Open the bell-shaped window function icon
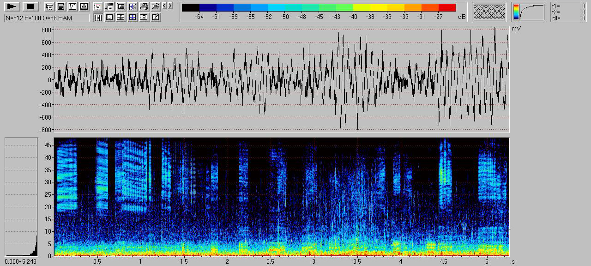This screenshot has height=266, width=591. [84, 6]
